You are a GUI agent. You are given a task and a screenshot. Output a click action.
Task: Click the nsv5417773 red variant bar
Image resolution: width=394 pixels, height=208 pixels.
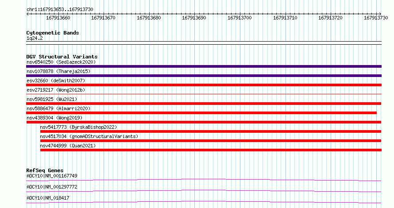point(211,131)
